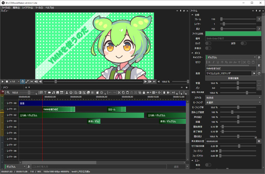Click the clock icon in timeline toolbar

[101, 92]
